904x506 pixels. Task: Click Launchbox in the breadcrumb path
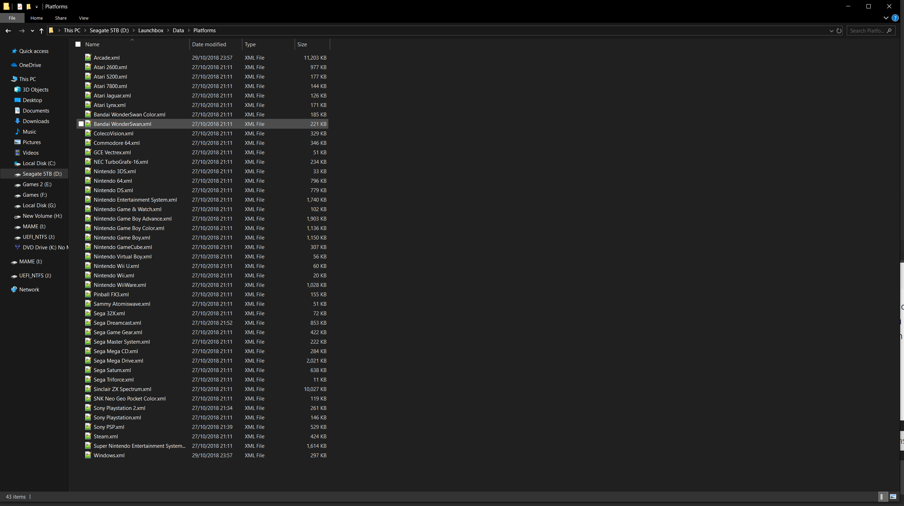(151, 31)
